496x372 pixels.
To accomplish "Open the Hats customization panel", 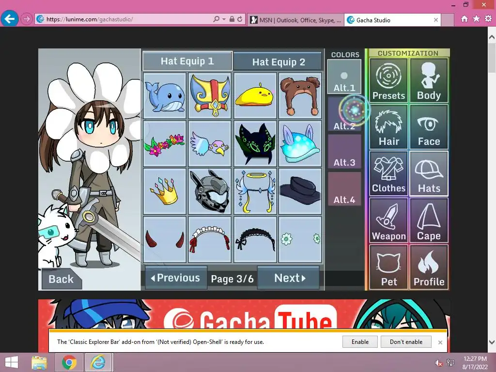I will point(429,174).
